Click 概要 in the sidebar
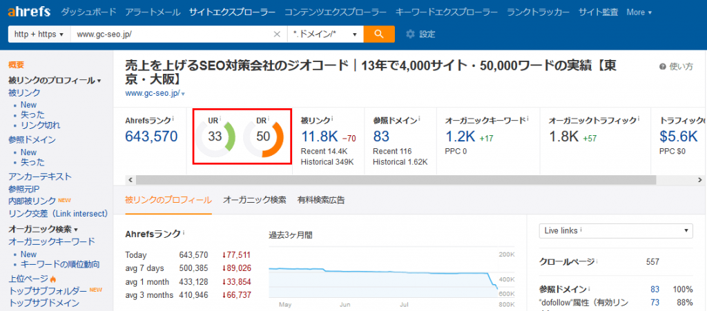The height and width of the screenshot is (311, 707). [17, 66]
